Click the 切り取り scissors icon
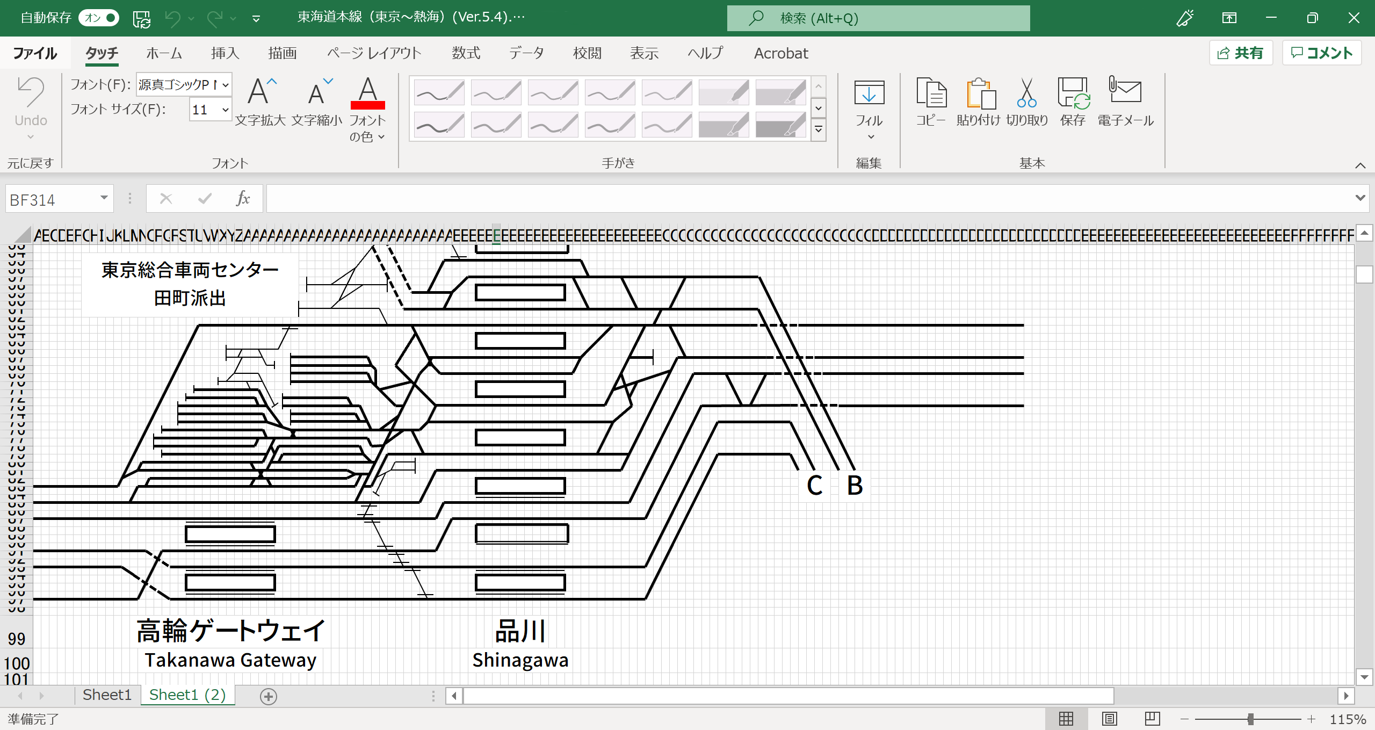 pyautogui.click(x=1026, y=93)
